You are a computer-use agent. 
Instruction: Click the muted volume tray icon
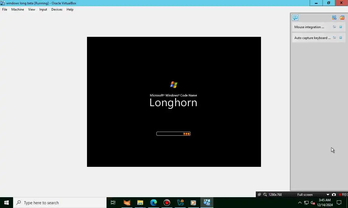tap(313, 203)
